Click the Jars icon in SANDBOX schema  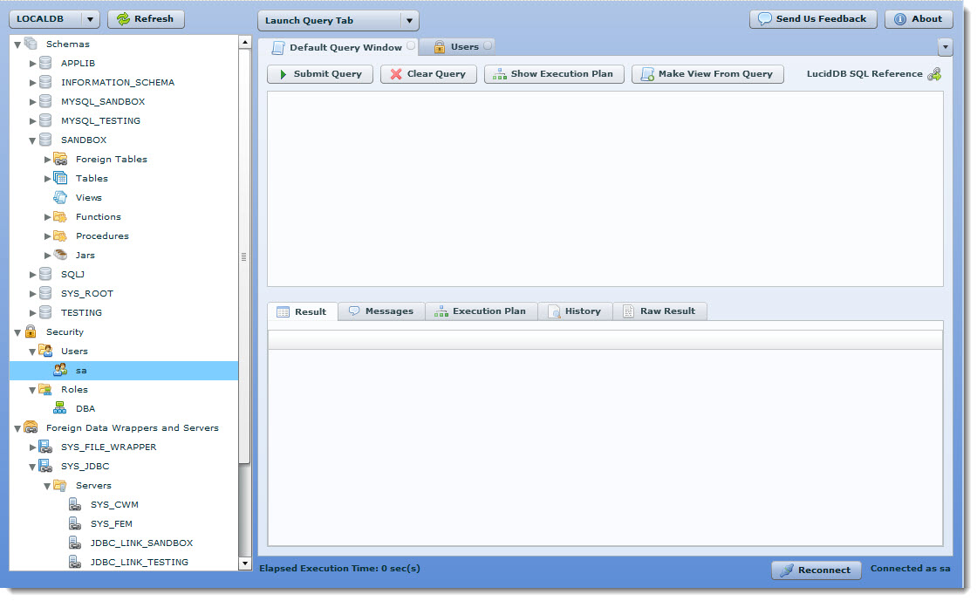point(59,255)
